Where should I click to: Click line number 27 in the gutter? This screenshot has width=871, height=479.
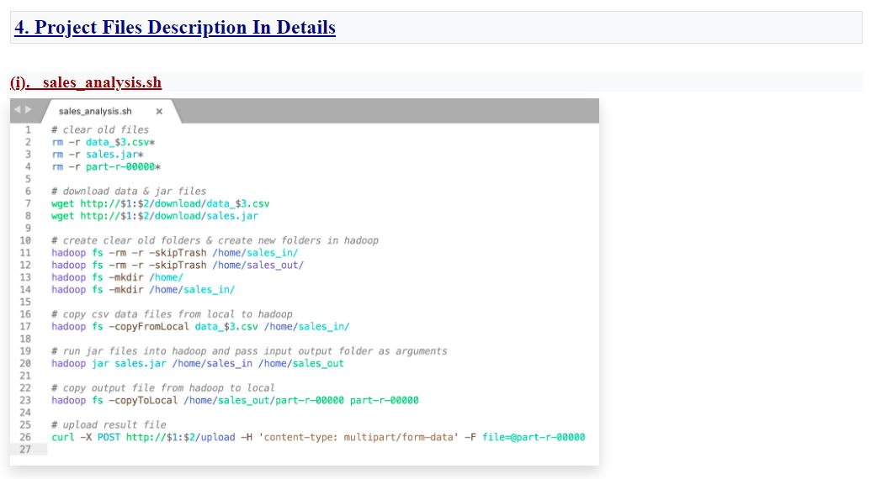[x=24, y=450]
